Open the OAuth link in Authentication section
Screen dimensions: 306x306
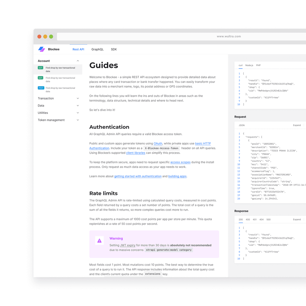158,143
